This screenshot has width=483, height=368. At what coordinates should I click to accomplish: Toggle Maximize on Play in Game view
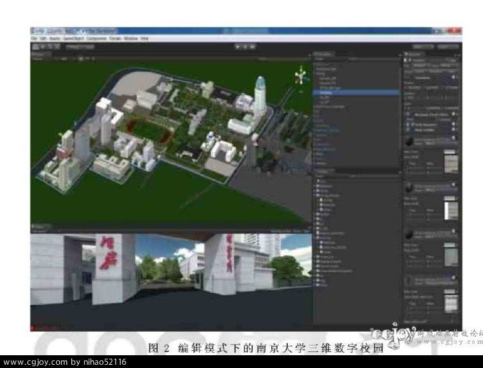(x=279, y=231)
